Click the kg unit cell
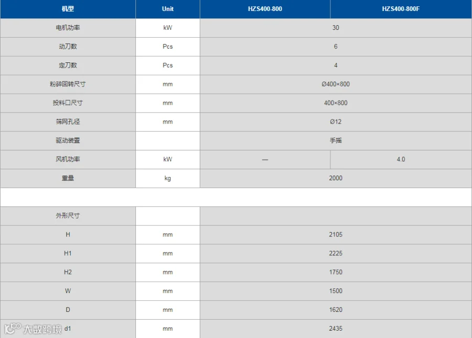 [x=168, y=178]
